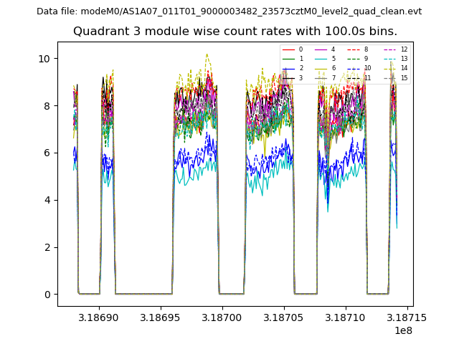The height and width of the screenshot is (344, 459).
Task: Select legend label 1
Action: coord(301,59)
